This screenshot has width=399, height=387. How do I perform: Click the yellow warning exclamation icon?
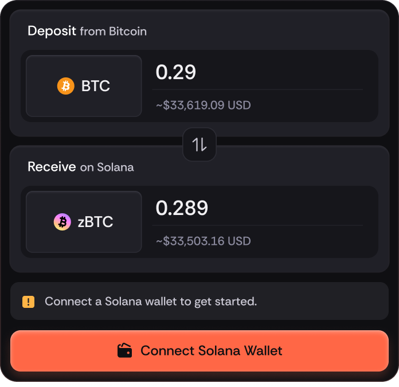coord(28,302)
